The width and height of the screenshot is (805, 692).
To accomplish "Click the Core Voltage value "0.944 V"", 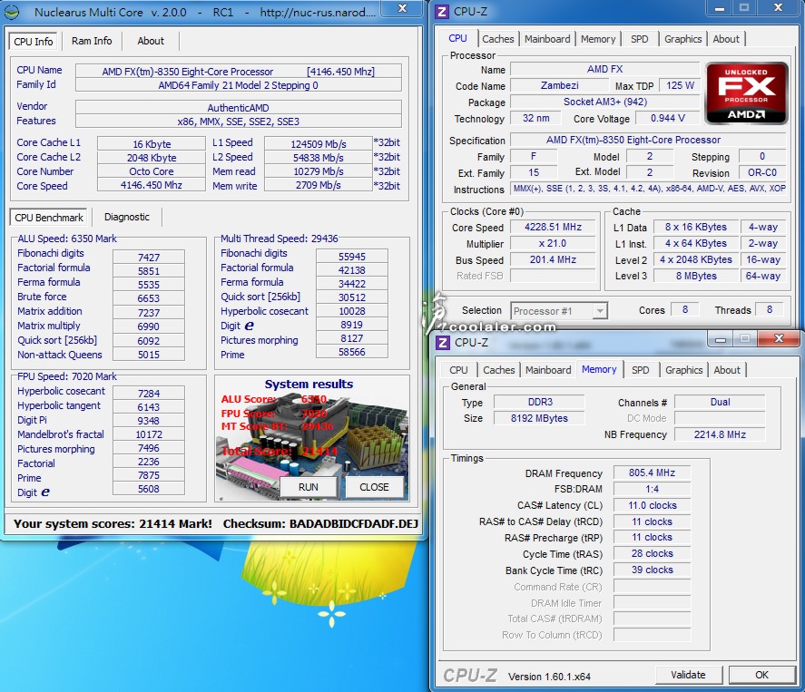I will coord(667,119).
